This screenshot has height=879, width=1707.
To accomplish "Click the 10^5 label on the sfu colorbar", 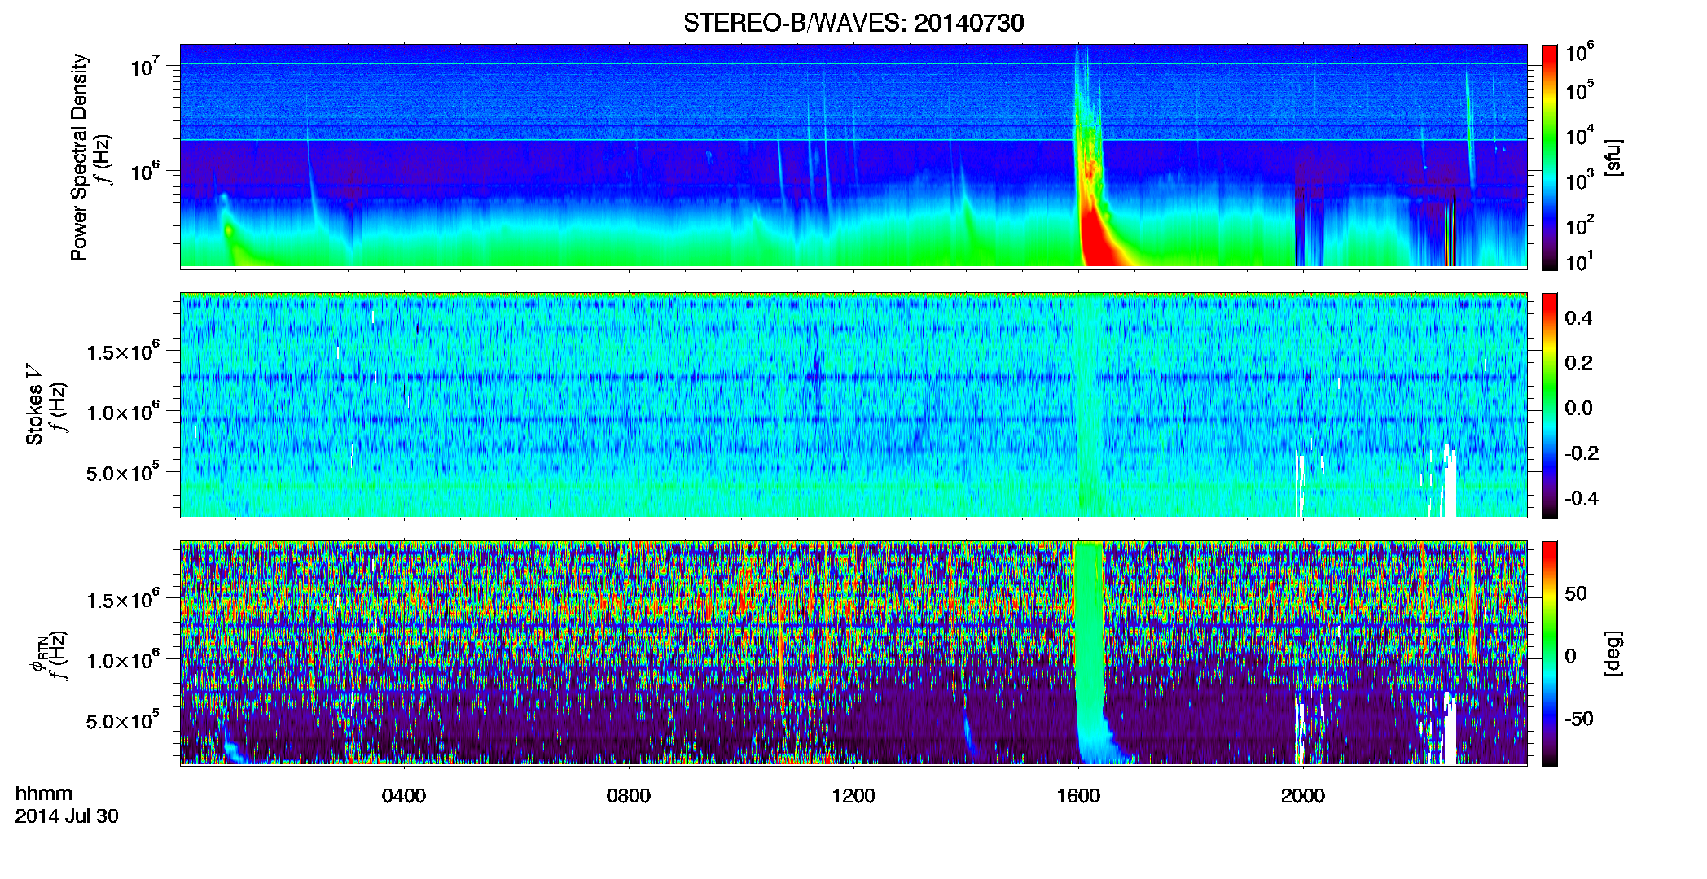I will 1580,90.
